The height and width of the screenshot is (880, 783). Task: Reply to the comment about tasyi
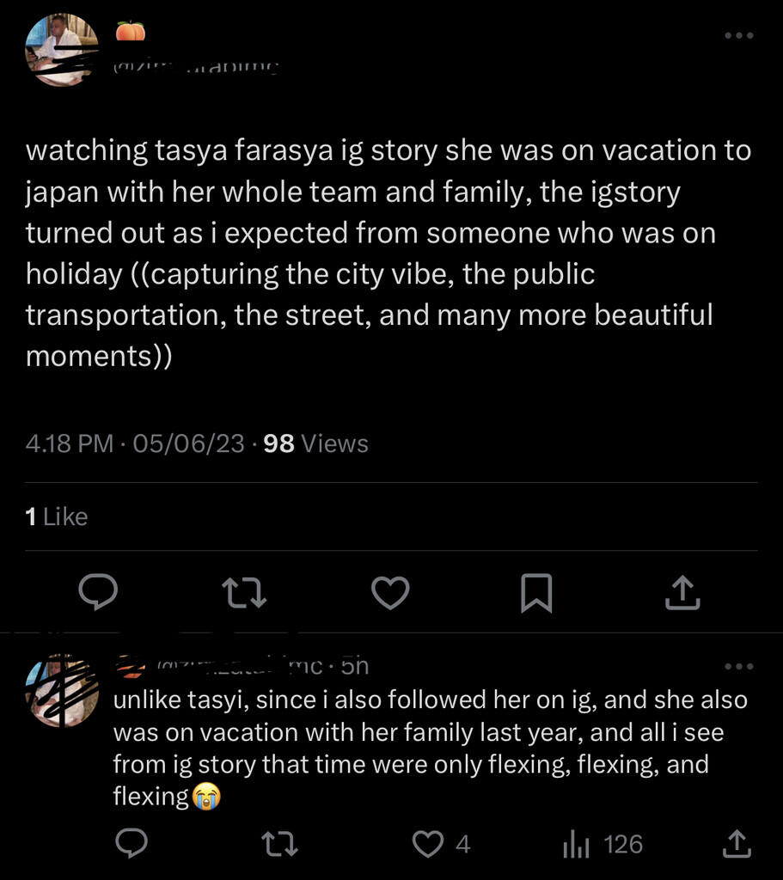[x=132, y=844]
